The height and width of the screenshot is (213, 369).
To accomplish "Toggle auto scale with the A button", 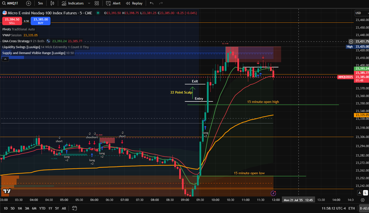I will point(359,193).
